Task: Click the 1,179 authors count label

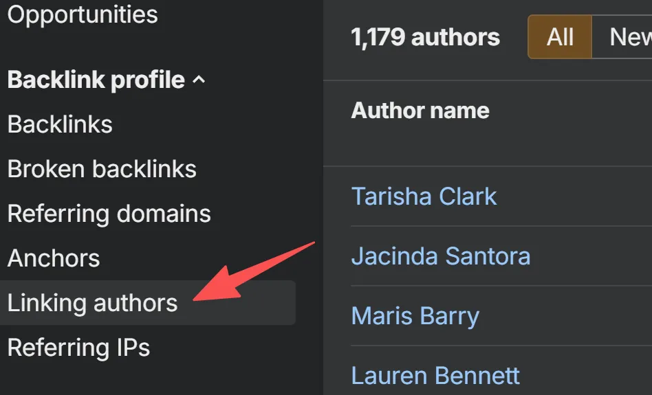Action: point(425,37)
